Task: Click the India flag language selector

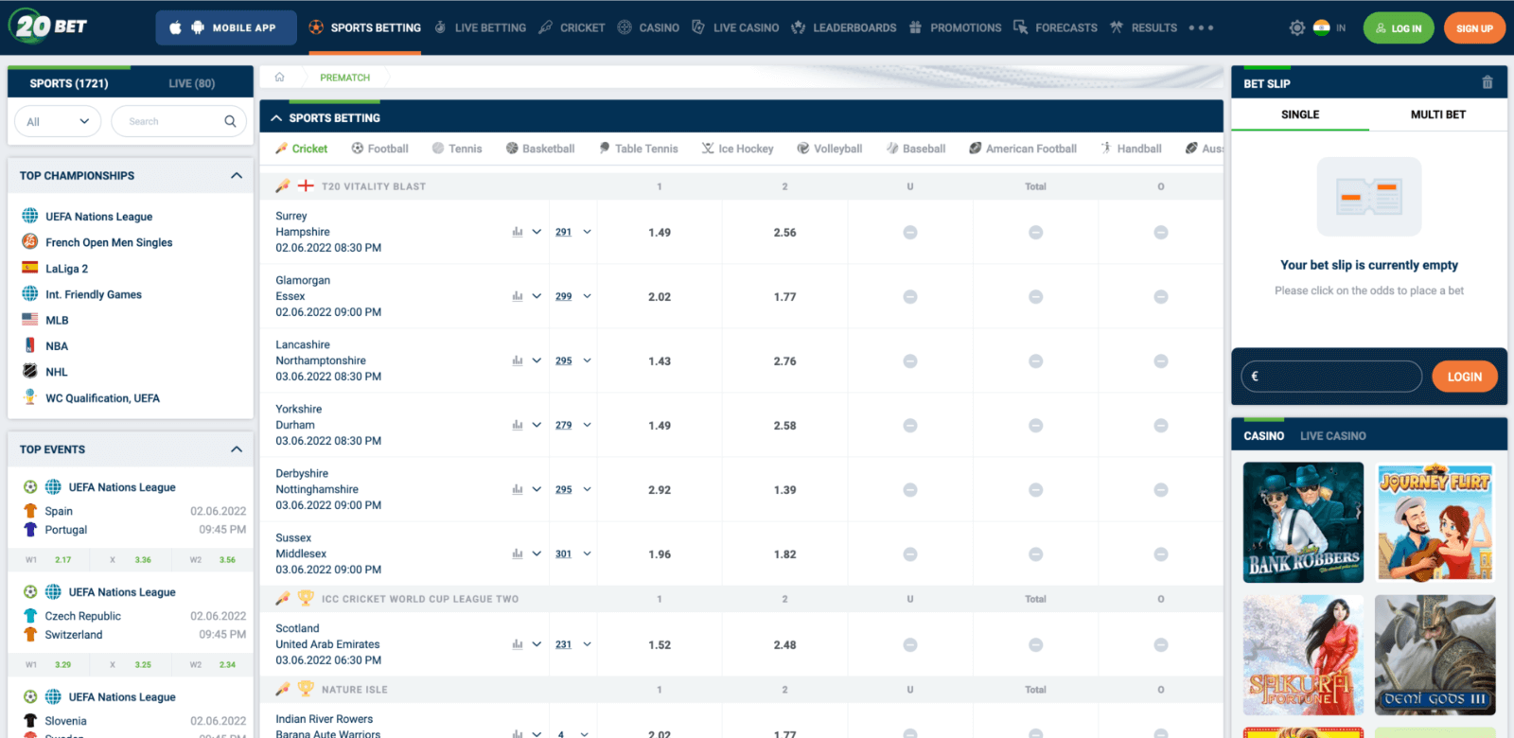Action: coord(1322,27)
